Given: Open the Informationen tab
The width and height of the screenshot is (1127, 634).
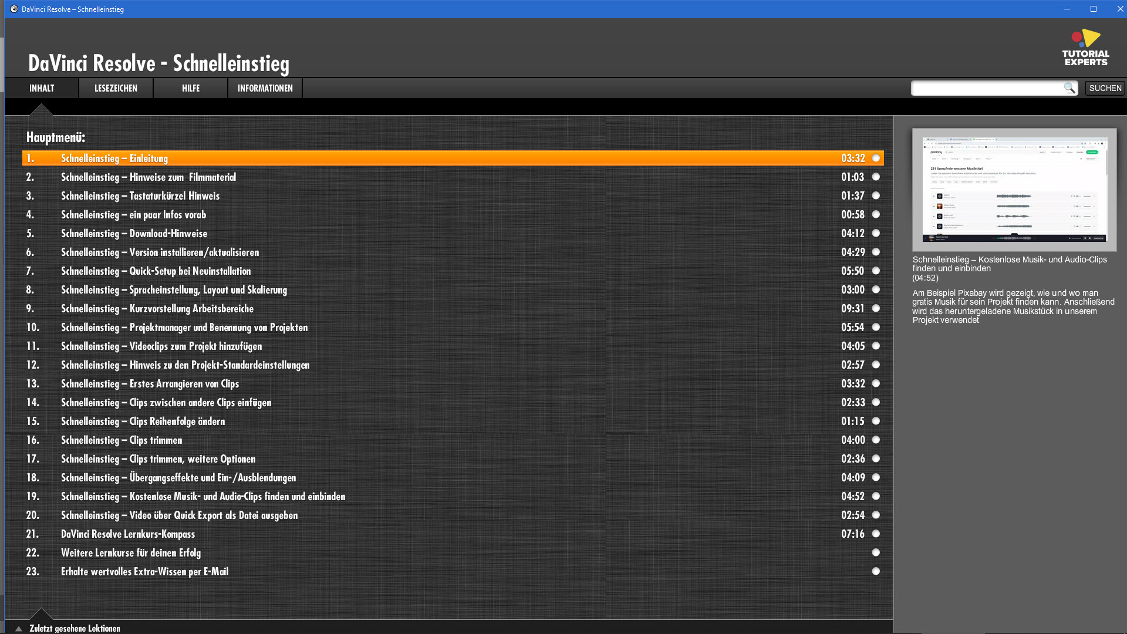Looking at the screenshot, I should tap(265, 88).
